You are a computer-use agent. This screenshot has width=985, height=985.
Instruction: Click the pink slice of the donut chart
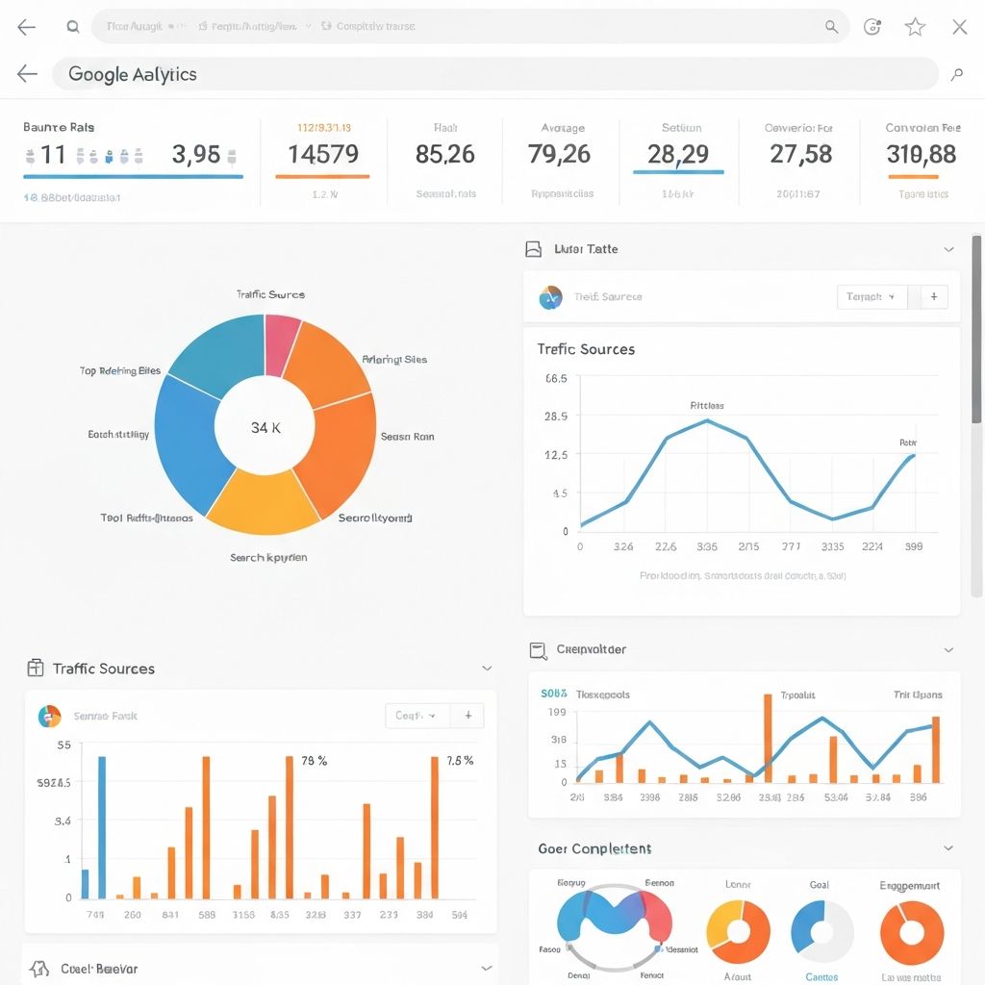[x=283, y=344]
